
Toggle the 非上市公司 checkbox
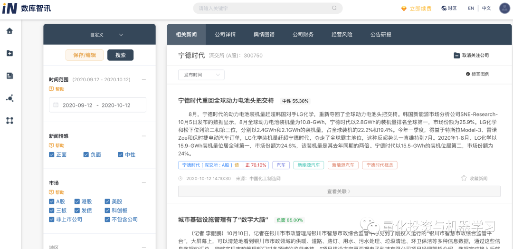51,220
